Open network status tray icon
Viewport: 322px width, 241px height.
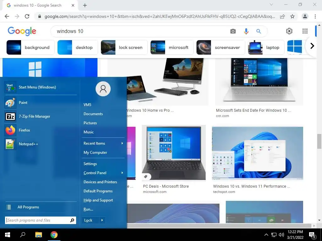[274, 235]
